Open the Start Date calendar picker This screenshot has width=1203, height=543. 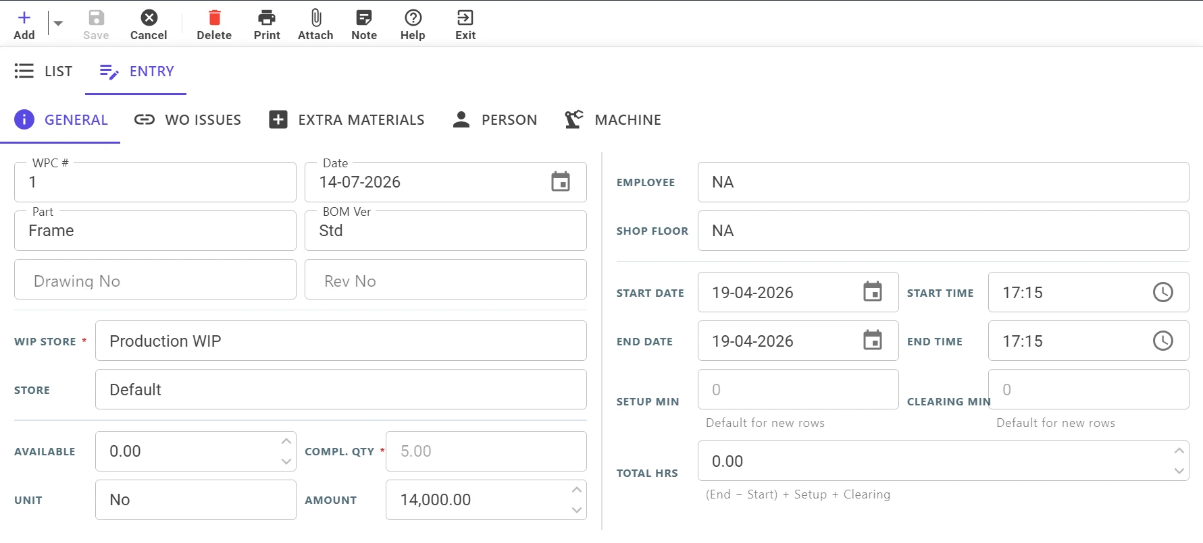873,292
